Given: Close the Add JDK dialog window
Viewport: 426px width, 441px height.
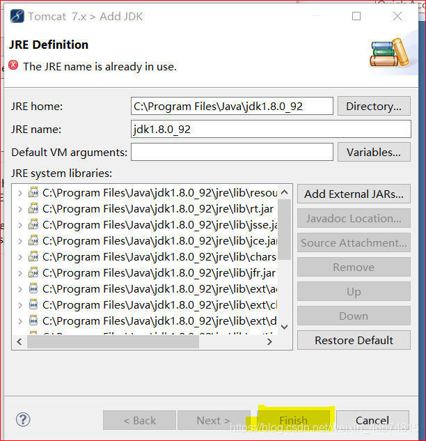Looking at the screenshot, I should pyautogui.click(x=397, y=16).
